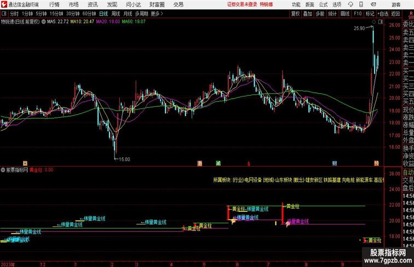Open the 发现 menu
The height and width of the screenshot is (267, 414).
pyautogui.click(x=112, y=4)
